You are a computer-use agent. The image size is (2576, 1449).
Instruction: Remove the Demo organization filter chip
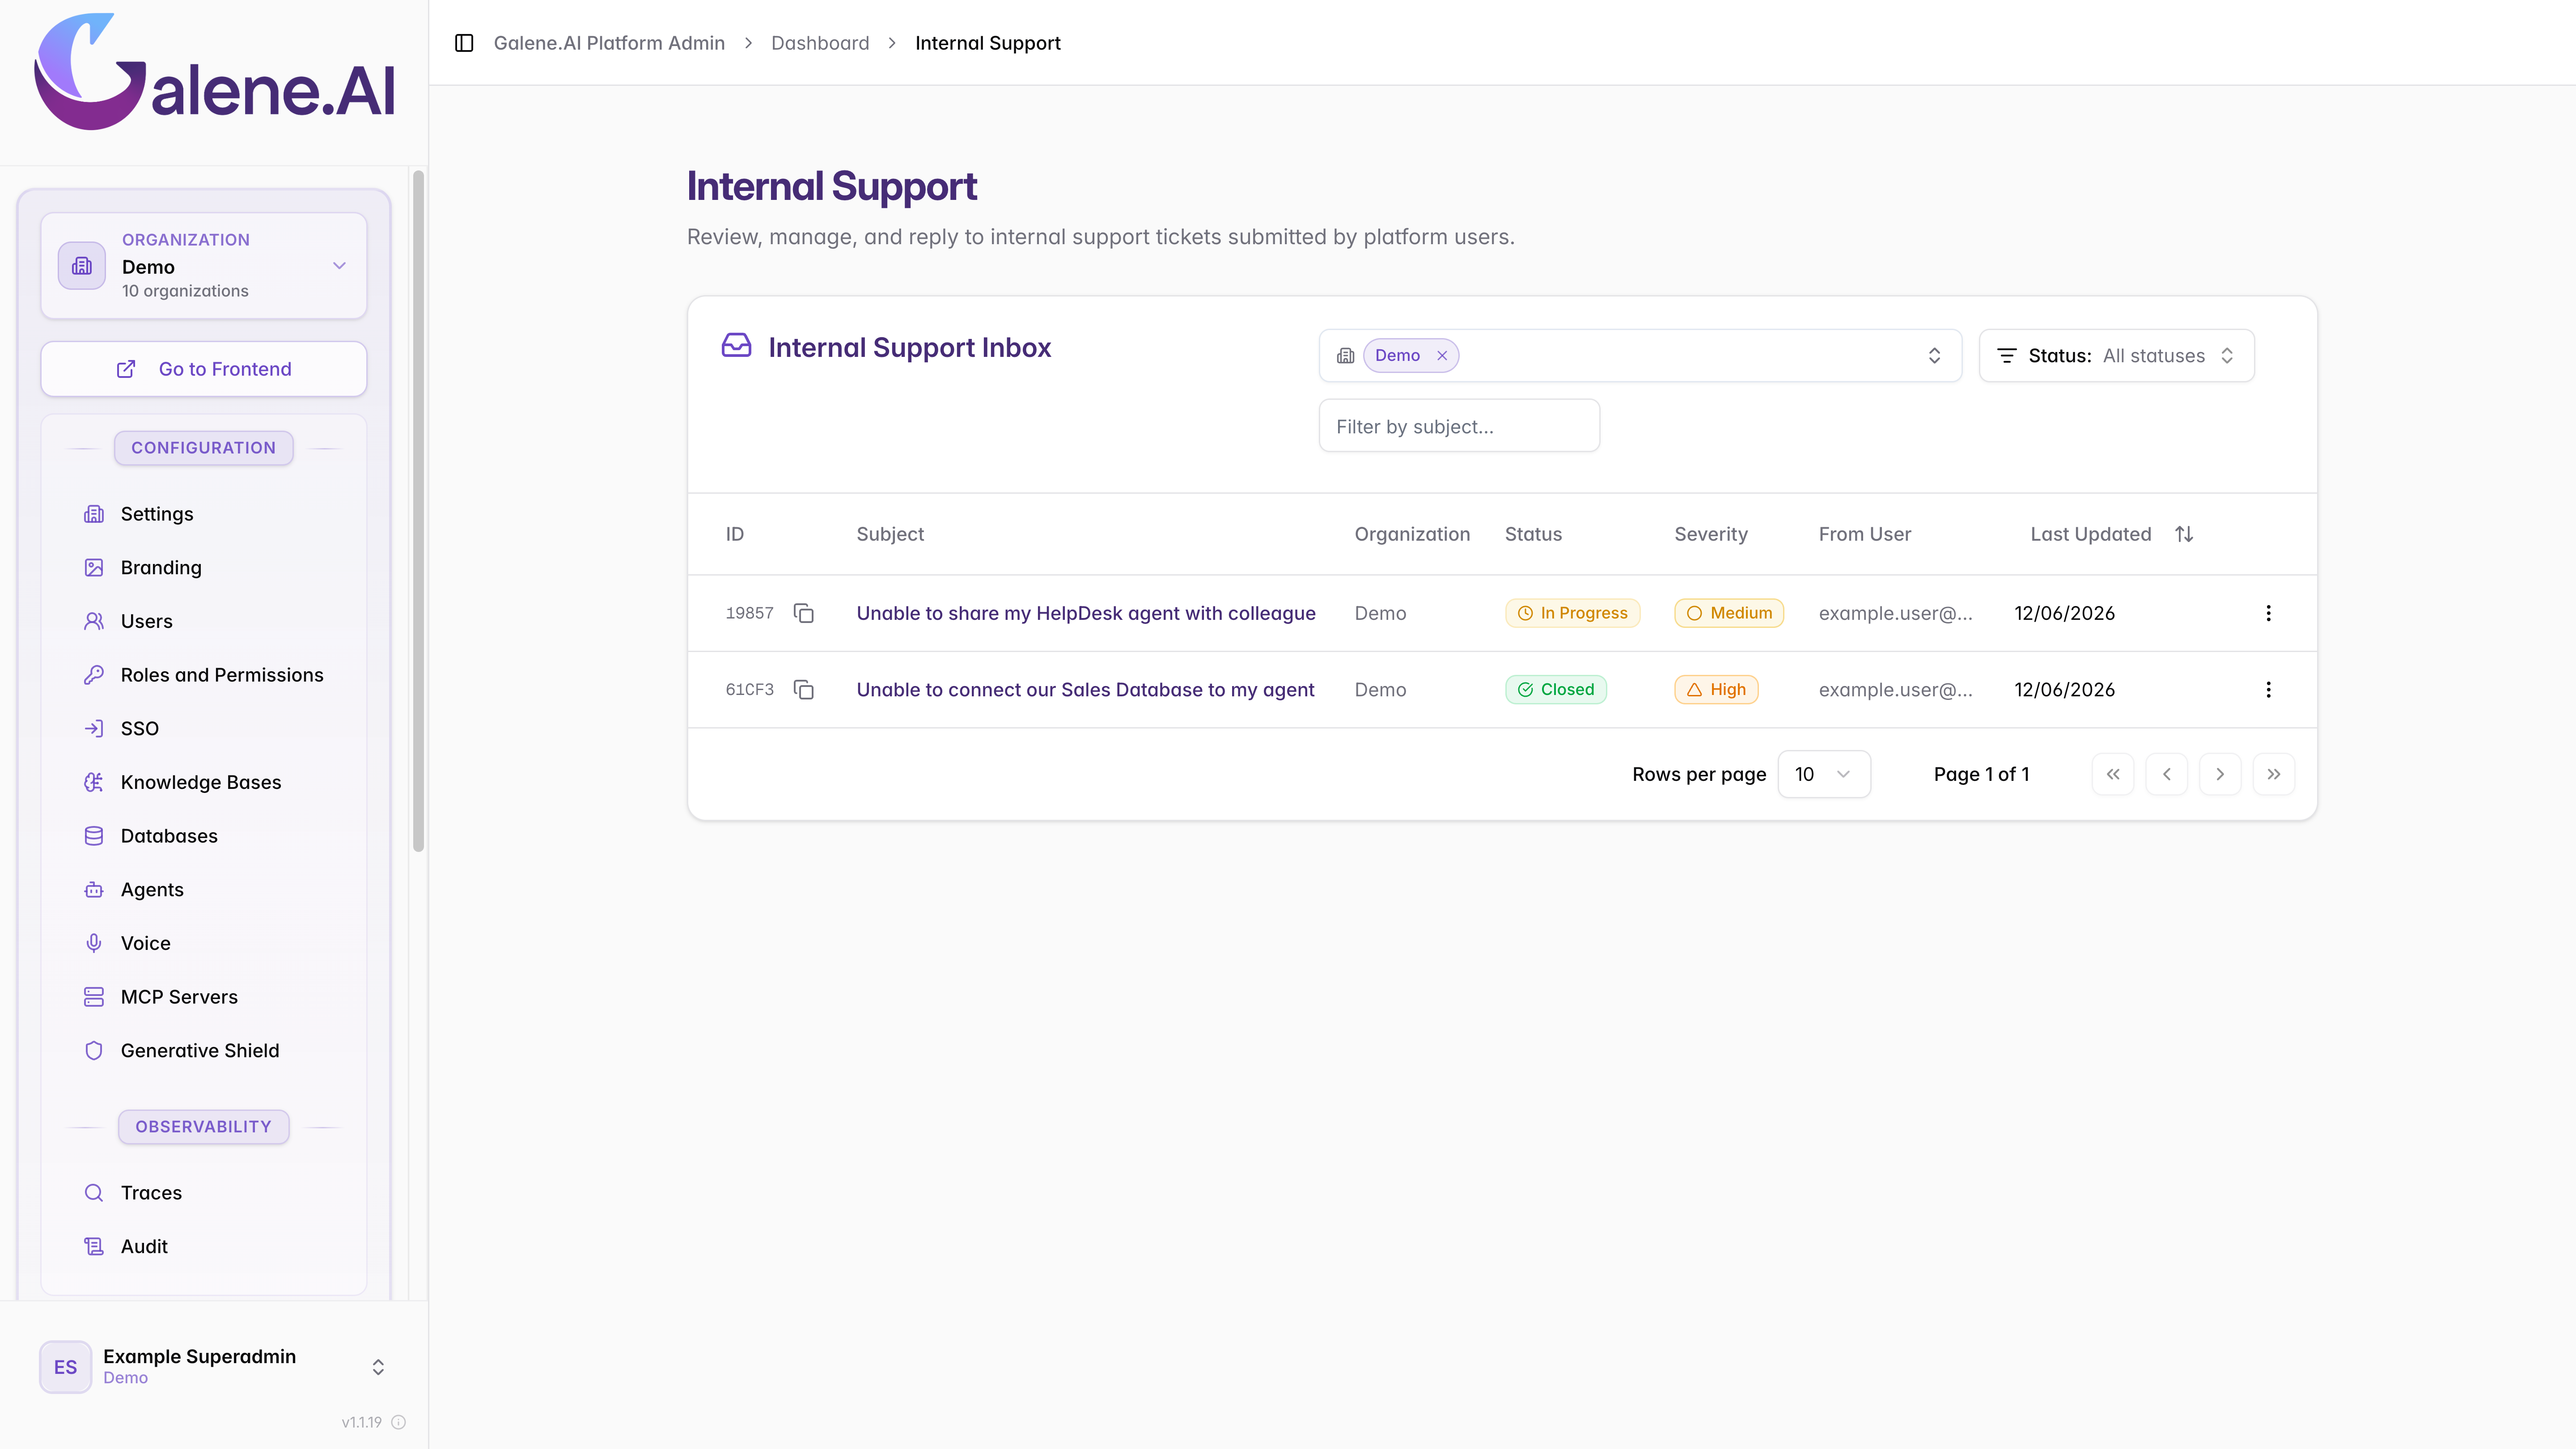[1442, 356]
